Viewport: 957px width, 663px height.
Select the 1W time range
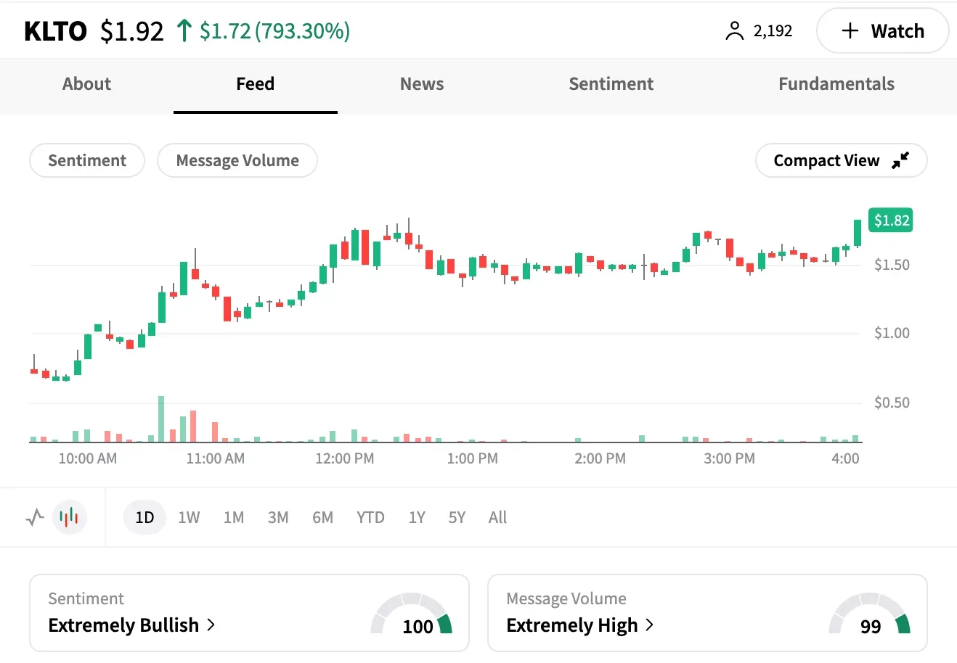coord(189,518)
